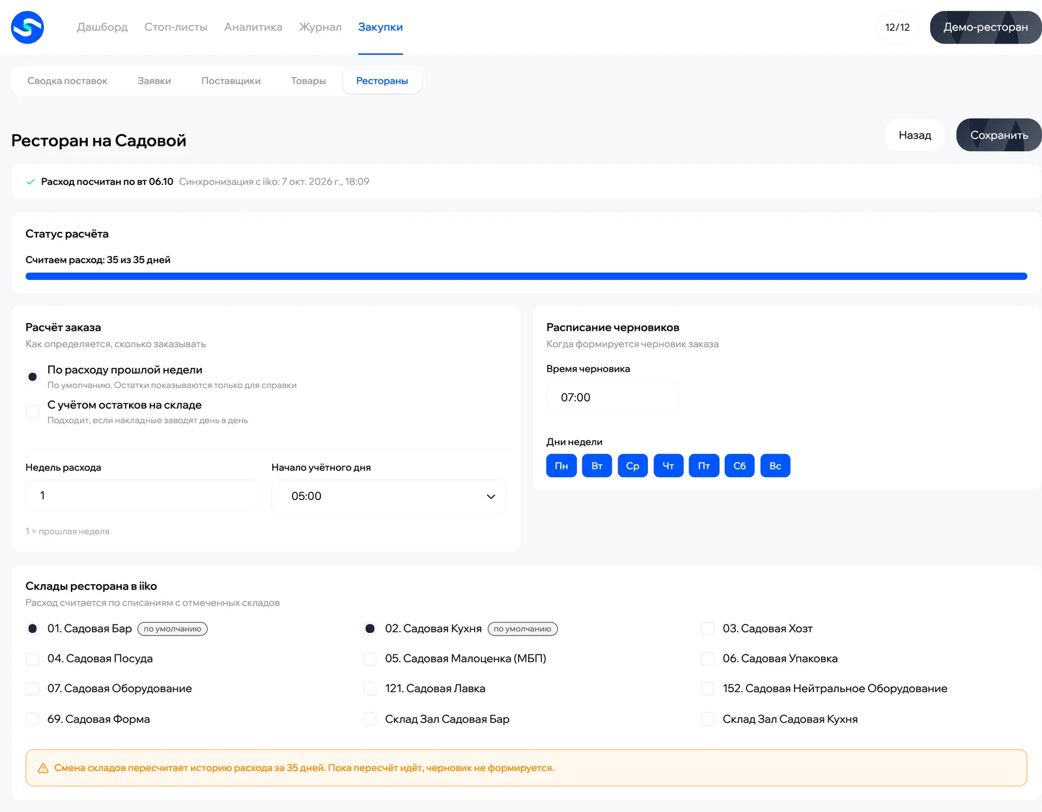
Task: Check warehouse '05. Садовая Малоценка (МБП)'
Action: point(370,658)
